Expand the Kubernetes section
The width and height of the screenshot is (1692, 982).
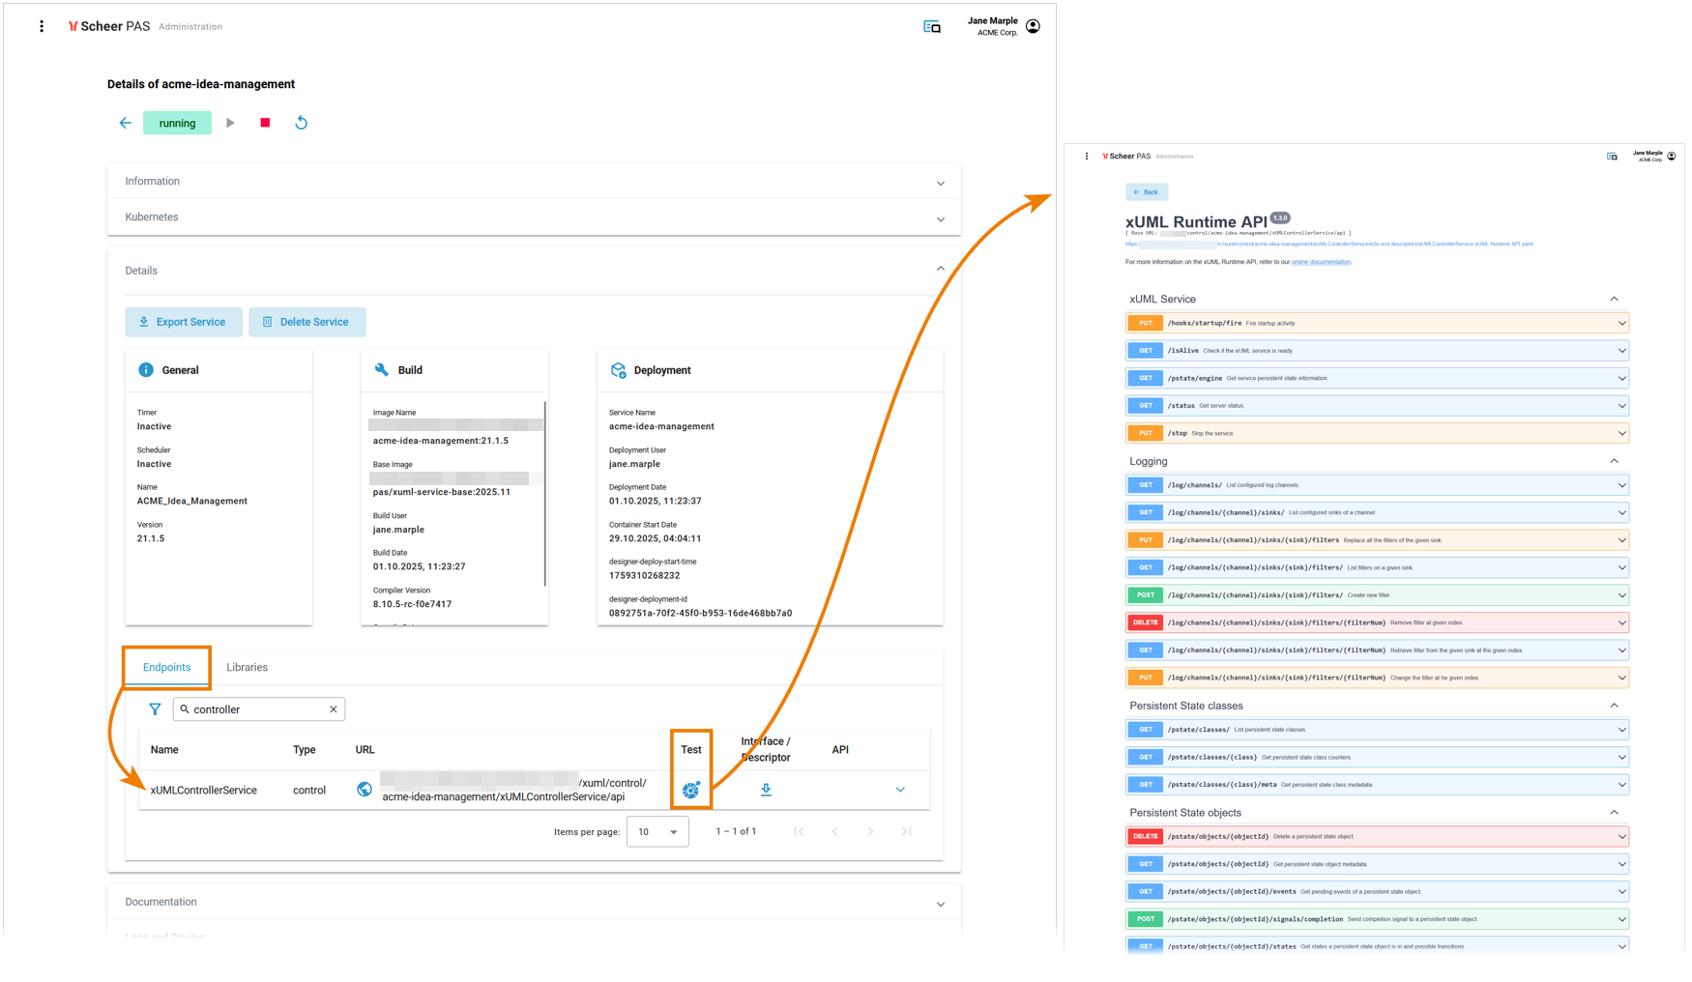pos(534,217)
